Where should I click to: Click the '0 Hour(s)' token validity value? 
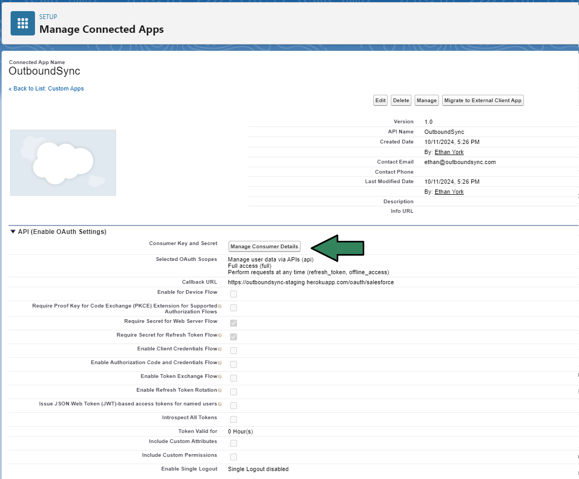[x=240, y=431]
